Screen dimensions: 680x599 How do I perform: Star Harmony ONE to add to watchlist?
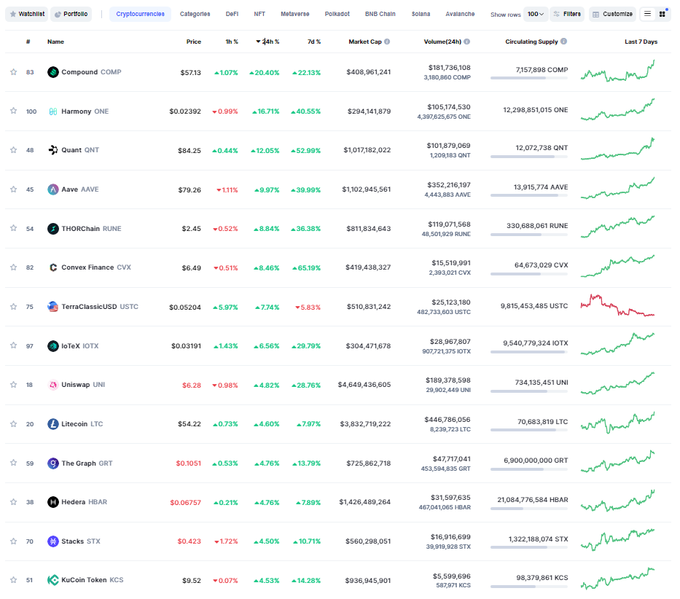tap(13, 111)
